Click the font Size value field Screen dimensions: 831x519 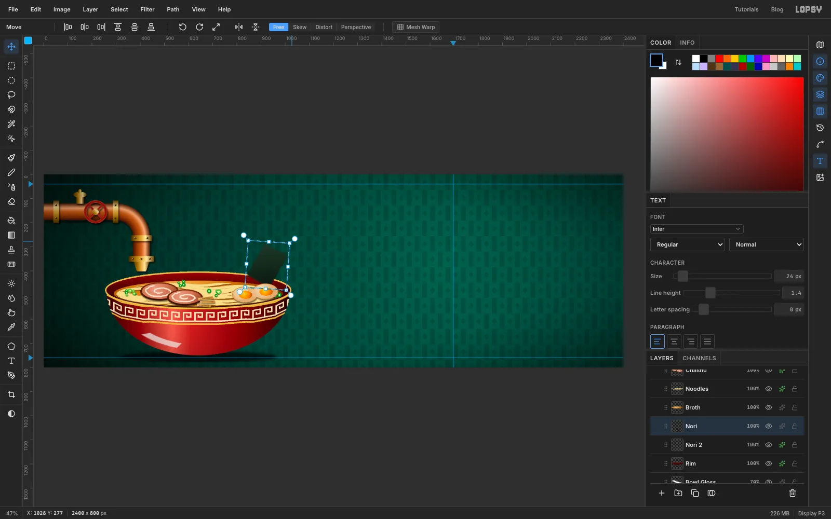(789, 276)
